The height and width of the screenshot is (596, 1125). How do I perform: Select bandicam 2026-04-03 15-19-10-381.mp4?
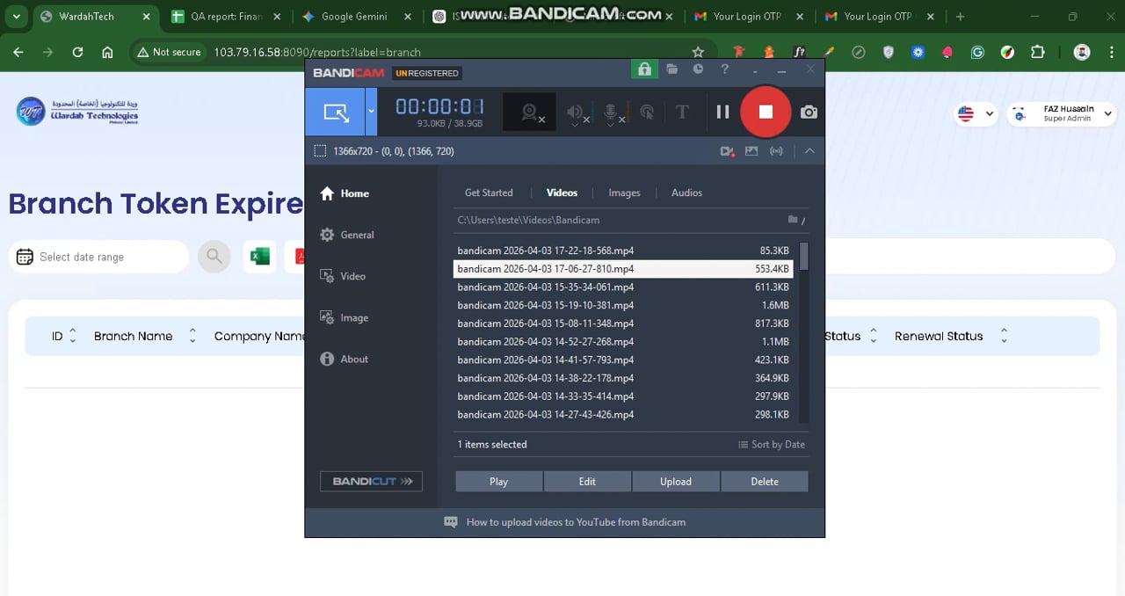pyautogui.click(x=623, y=305)
